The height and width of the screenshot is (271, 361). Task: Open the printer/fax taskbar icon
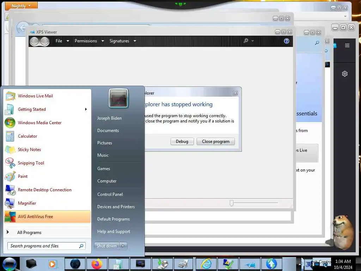point(184,264)
